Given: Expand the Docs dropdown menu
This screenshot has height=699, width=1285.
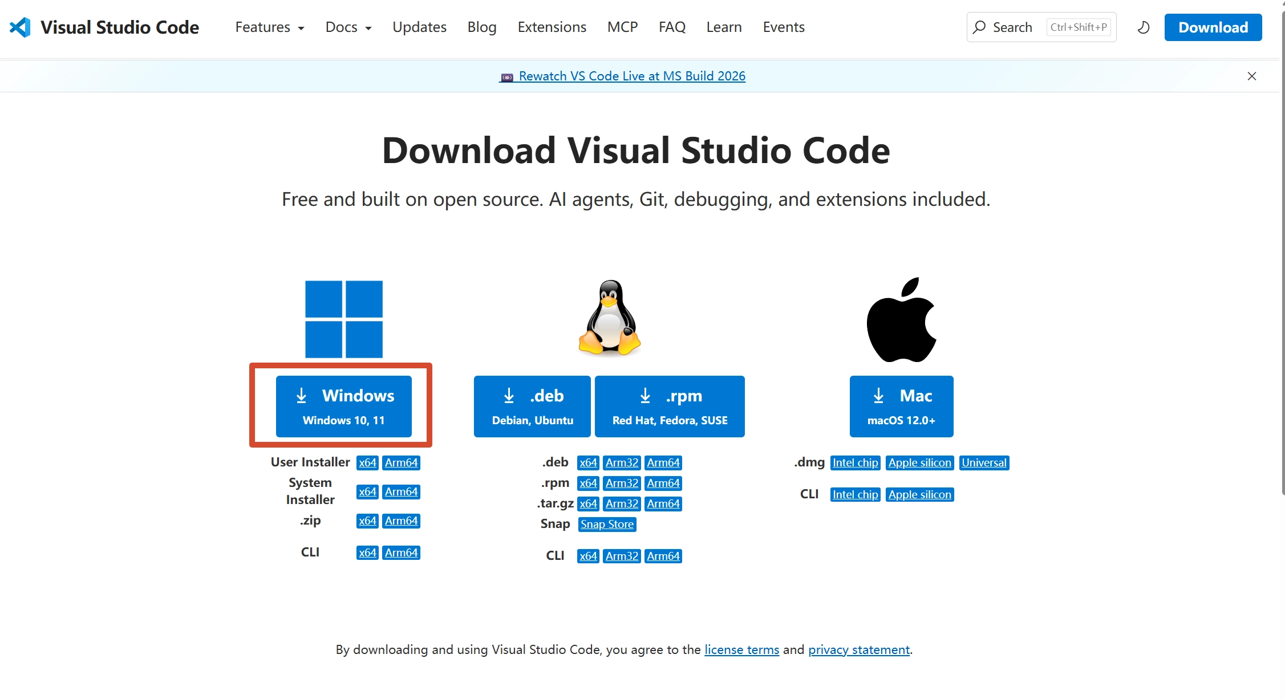Looking at the screenshot, I should [348, 27].
